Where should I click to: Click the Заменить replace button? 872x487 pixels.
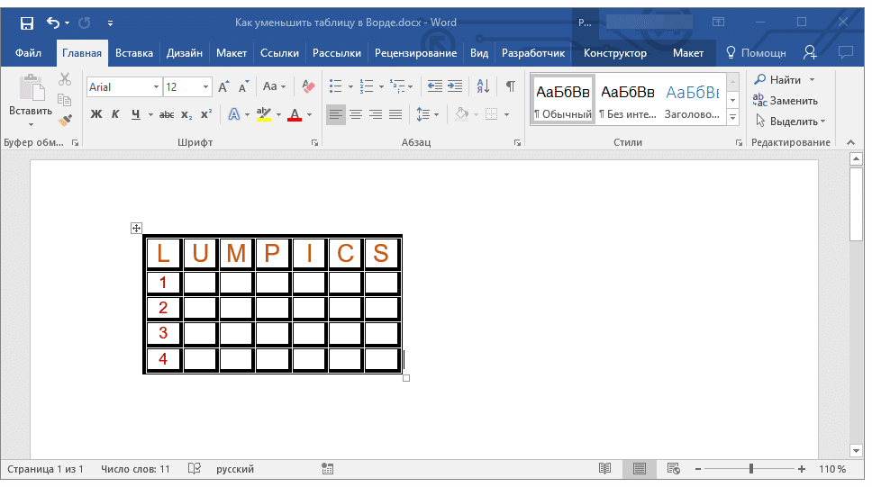coord(786,101)
